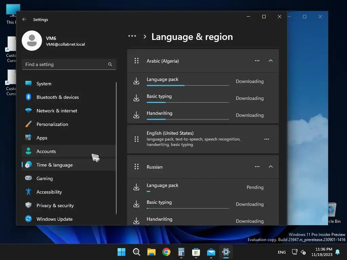The height and width of the screenshot is (260, 347).
Task: Open more options for Russian
Action: [x=257, y=167]
